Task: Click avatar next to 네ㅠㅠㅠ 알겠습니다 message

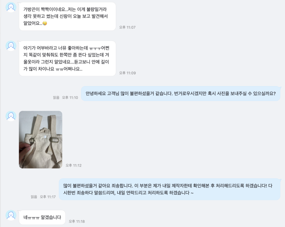Action: pos(11,215)
